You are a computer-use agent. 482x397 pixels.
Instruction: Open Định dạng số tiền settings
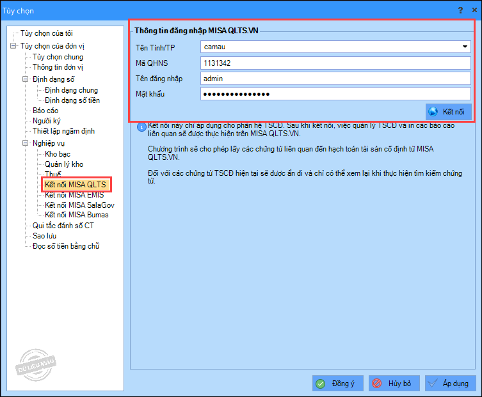pyautogui.click(x=72, y=100)
